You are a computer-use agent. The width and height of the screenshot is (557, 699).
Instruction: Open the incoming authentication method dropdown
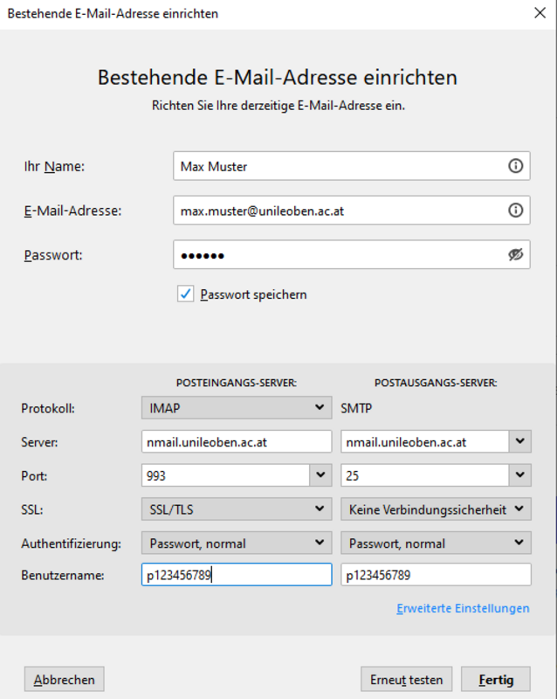click(236, 543)
